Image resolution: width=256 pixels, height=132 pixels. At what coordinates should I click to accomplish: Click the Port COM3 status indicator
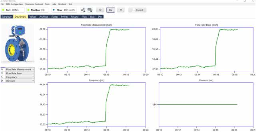pos(13,10)
